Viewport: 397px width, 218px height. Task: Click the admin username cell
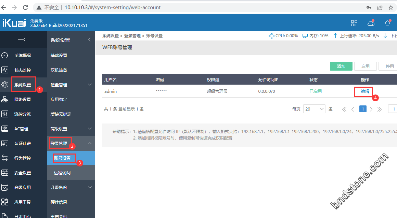pyautogui.click(x=111, y=91)
